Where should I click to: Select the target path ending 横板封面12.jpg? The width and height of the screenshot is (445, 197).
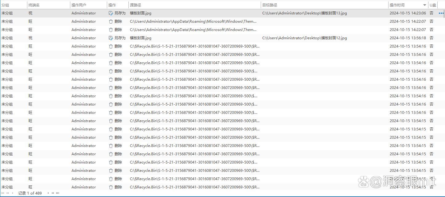coord(305,38)
